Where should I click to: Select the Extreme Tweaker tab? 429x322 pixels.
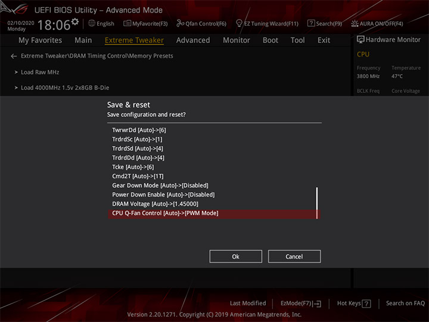[x=134, y=41]
